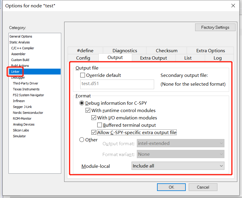Viewport: 242px width, 198px height.
Task: Select Debugger category
Action: coord(35,77)
